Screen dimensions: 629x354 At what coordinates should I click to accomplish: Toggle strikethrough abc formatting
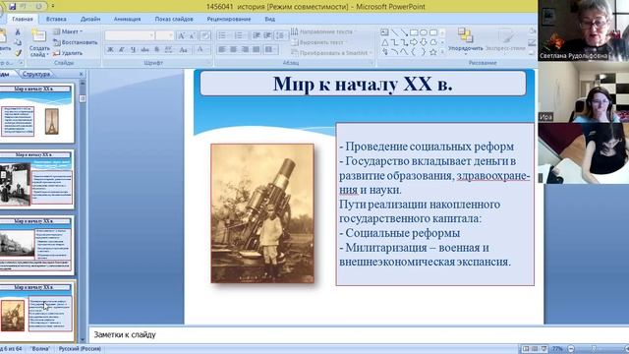pos(144,50)
